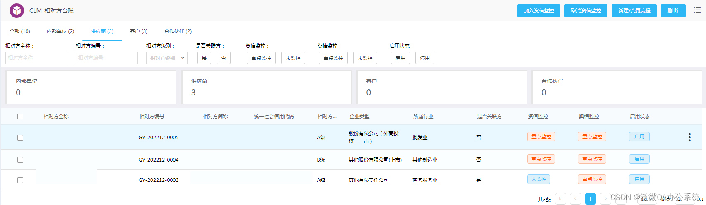
Task: Filter related party by 是 option
Action: click(x=204, y=58)
